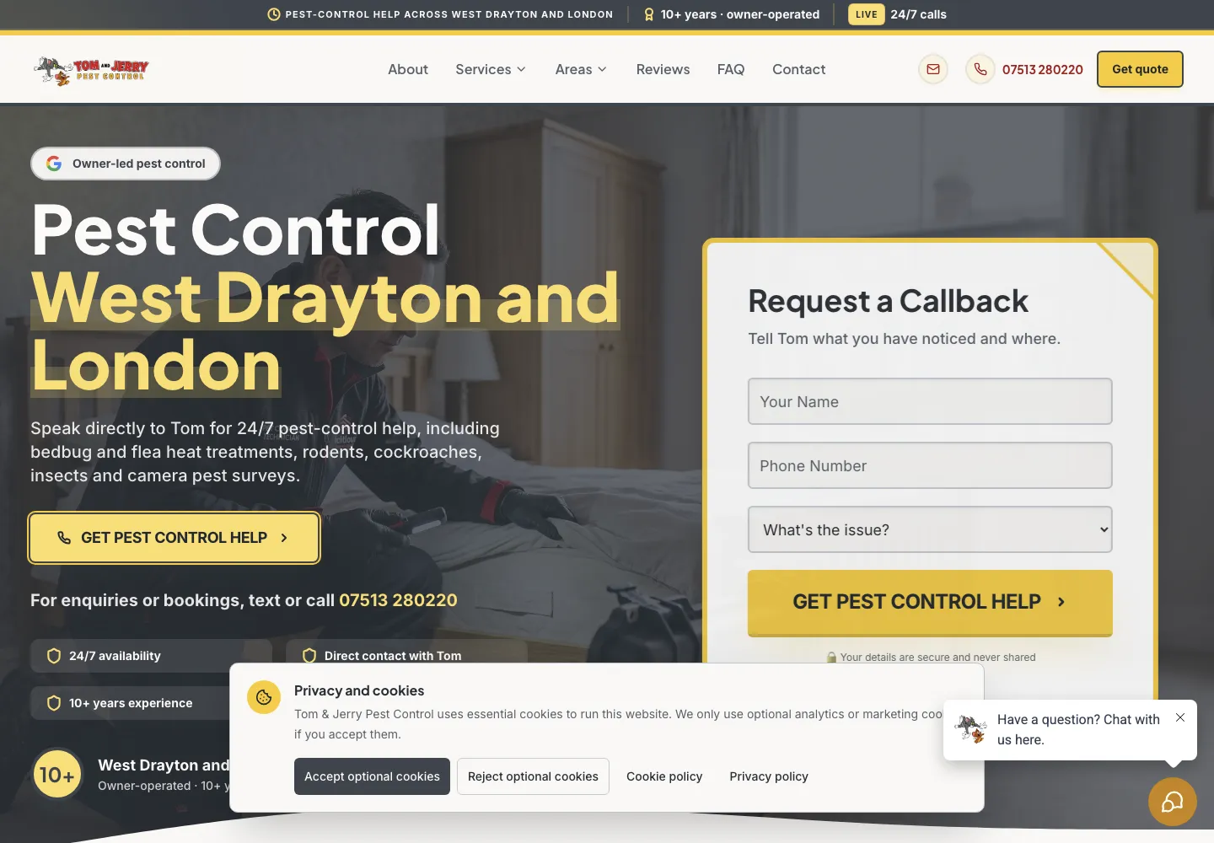The width and height of the screenshot is (1214, 843).
Task: Expand the Services menu chevron
Action: [x=521, y=69]
